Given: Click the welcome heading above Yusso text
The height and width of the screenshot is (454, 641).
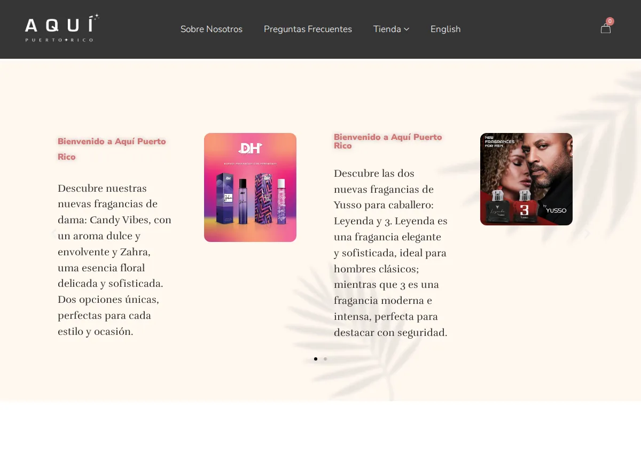Looking at the screenshot, I should point(388,141).
